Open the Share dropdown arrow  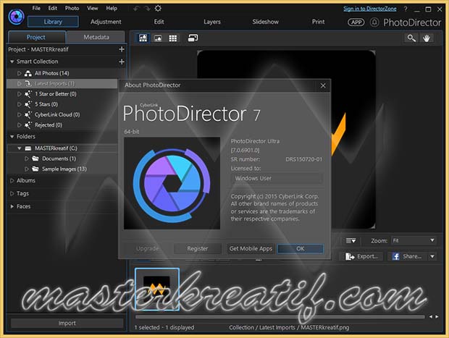pyautogui.click(x=432, y=256)
